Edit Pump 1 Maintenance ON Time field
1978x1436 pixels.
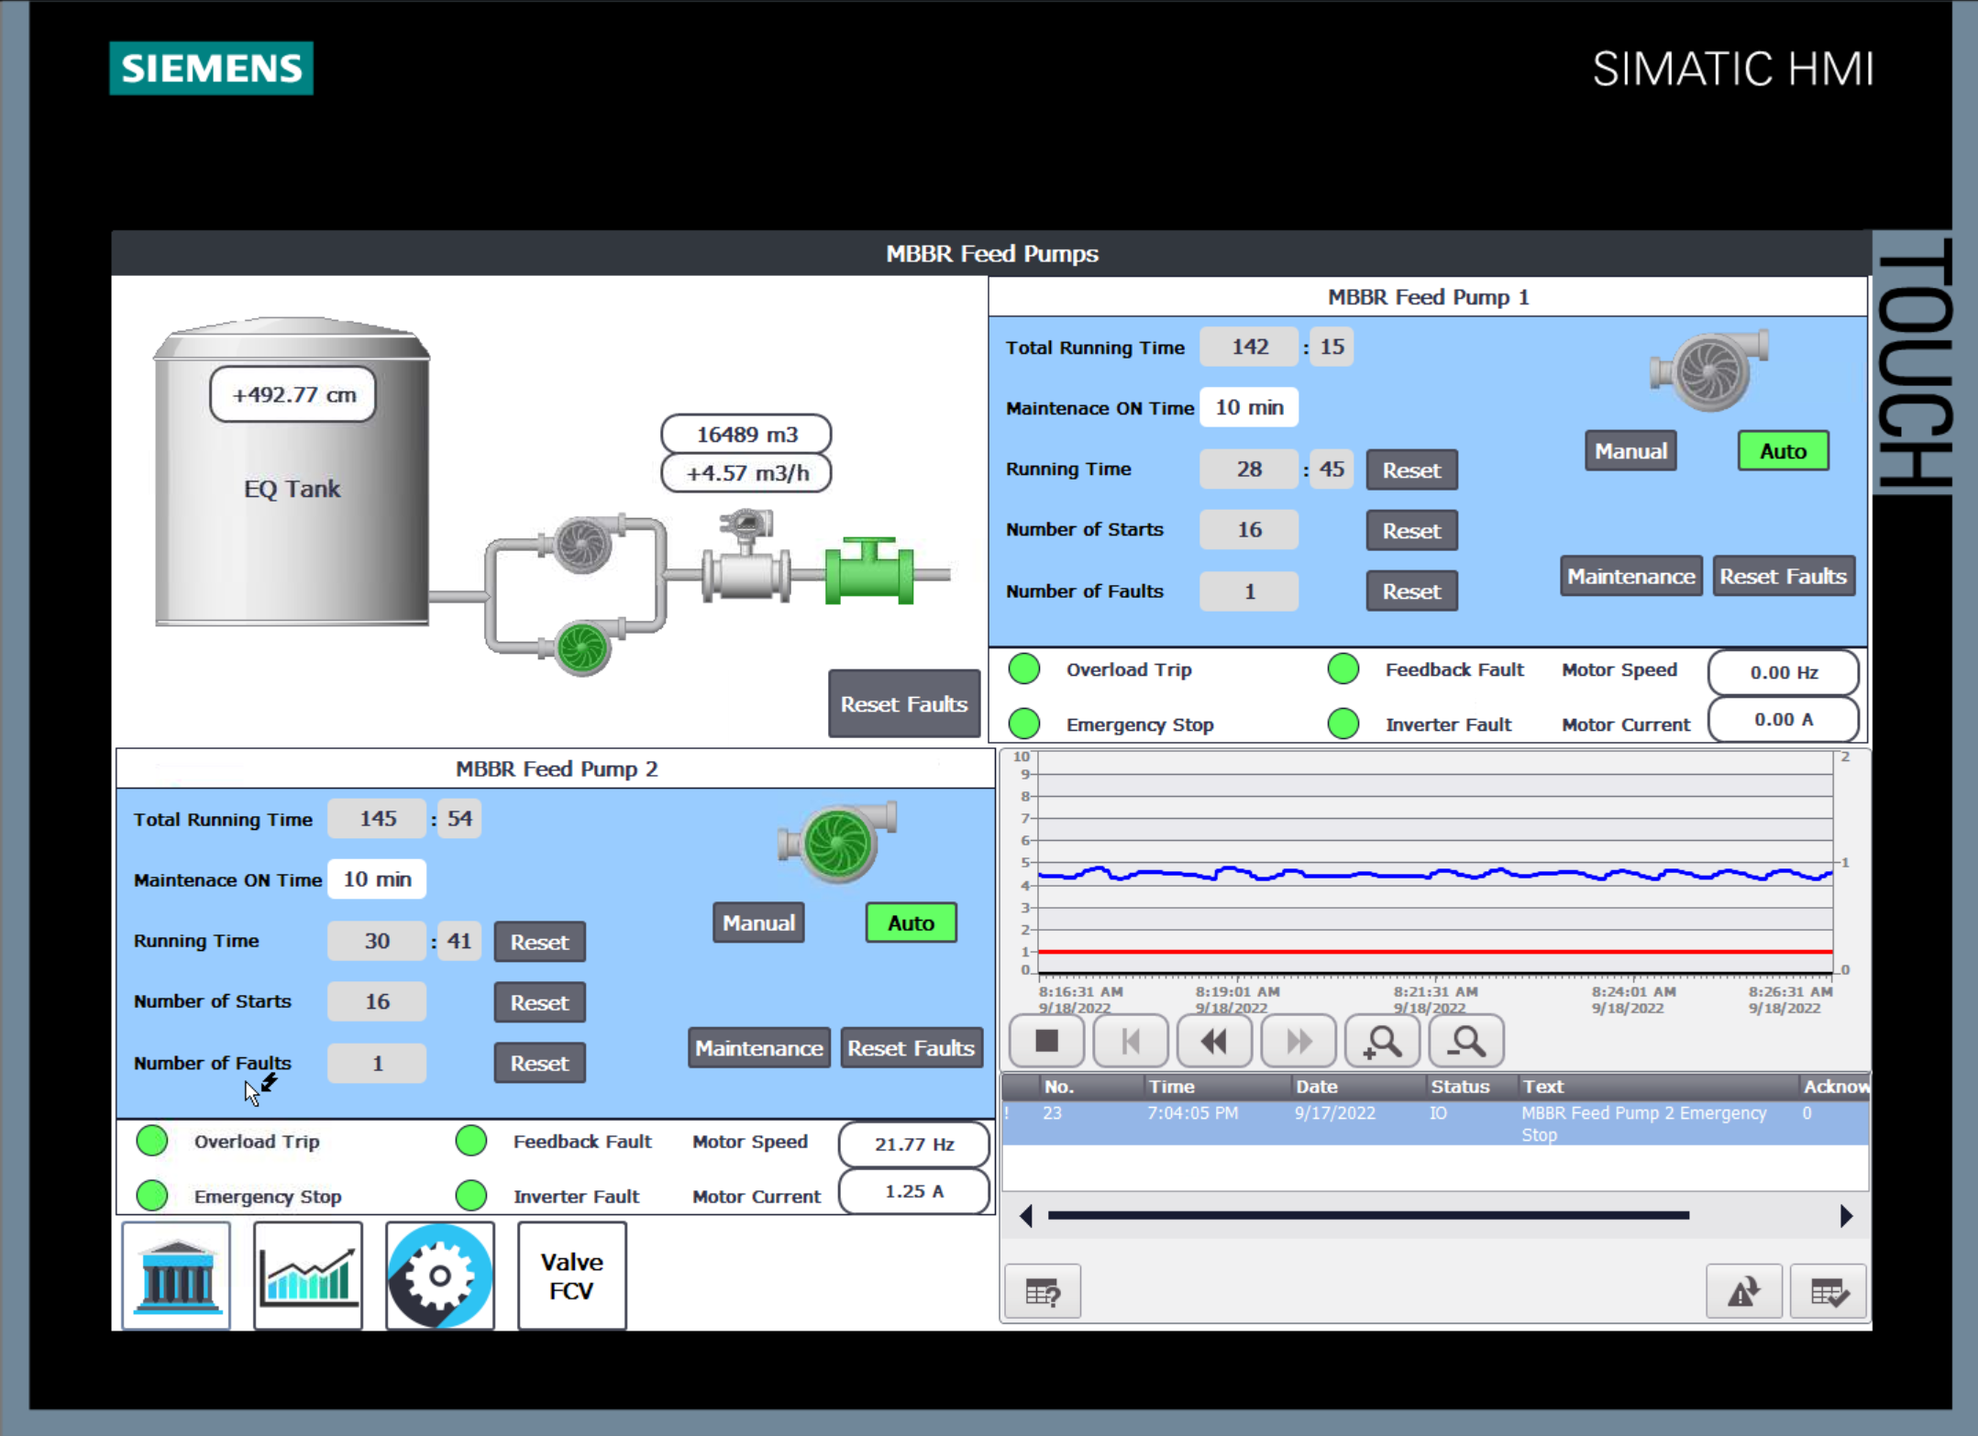[x=1249, y=407]
